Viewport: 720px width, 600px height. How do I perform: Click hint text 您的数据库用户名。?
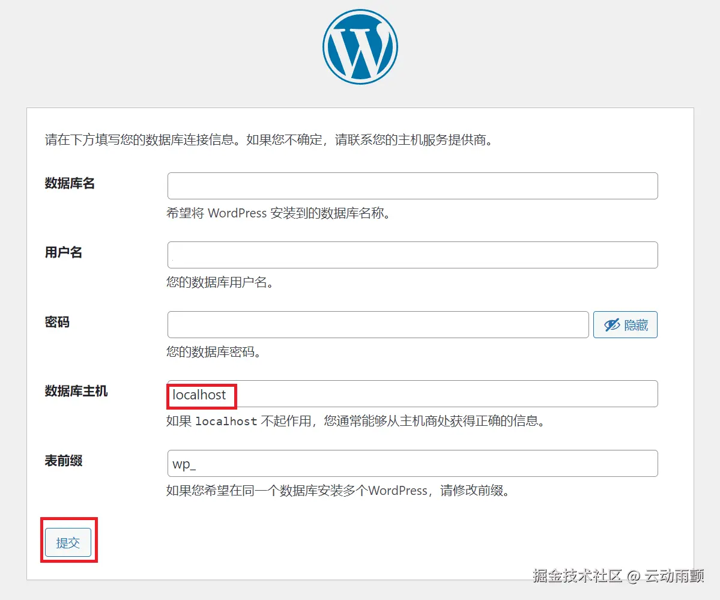pyautogui.click(x=221, y=282)
